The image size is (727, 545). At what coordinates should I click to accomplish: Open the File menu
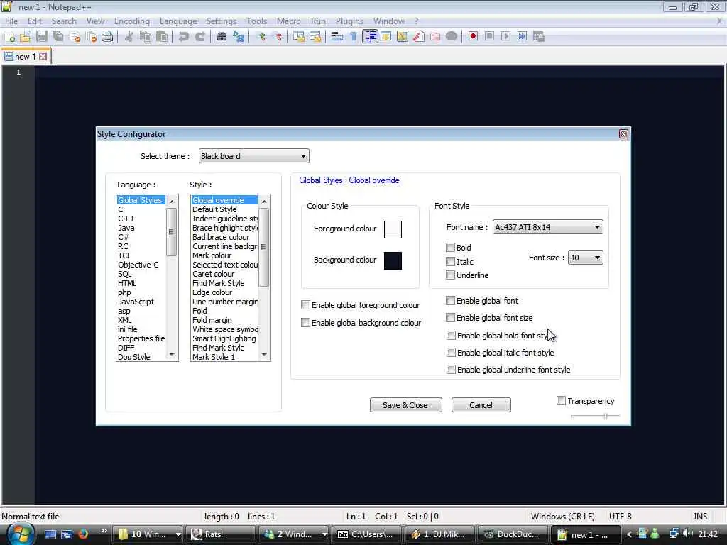pyautogui.click(x=11, y=21)
